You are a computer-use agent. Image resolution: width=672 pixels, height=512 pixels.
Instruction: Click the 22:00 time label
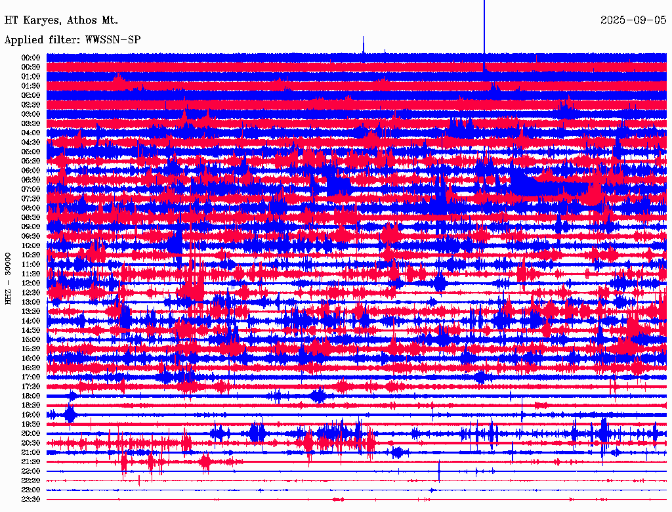[31, 471]
